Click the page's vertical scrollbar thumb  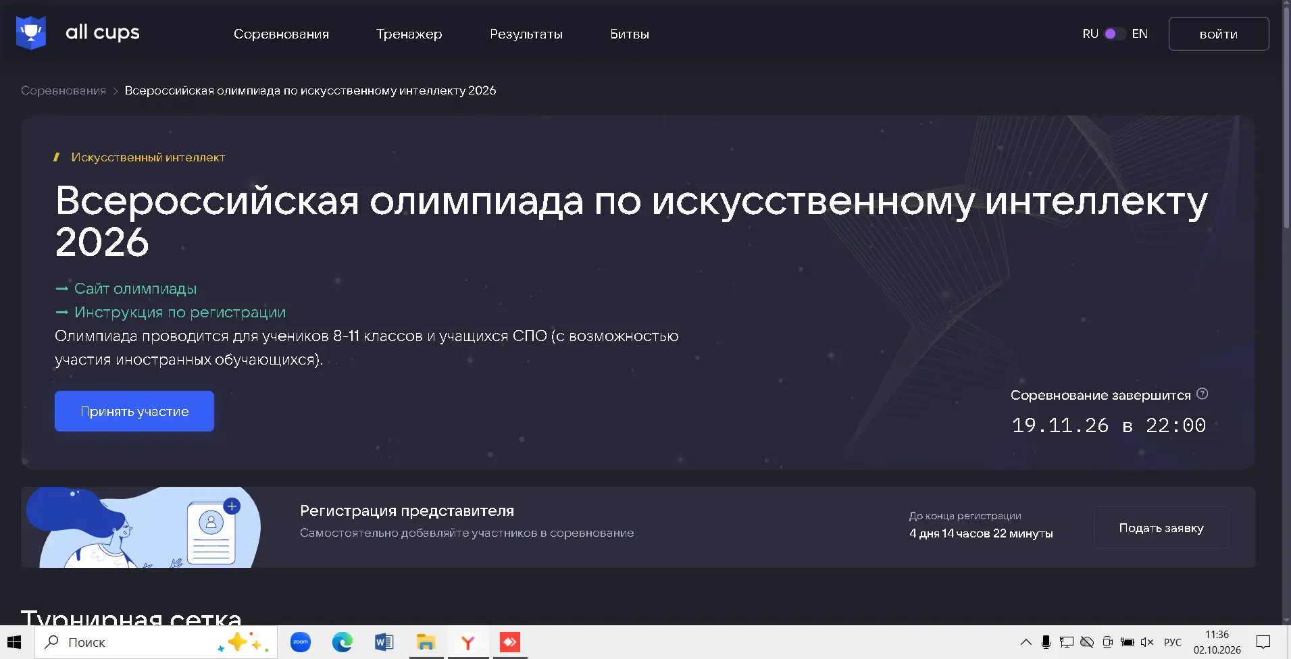[1286, 116]
